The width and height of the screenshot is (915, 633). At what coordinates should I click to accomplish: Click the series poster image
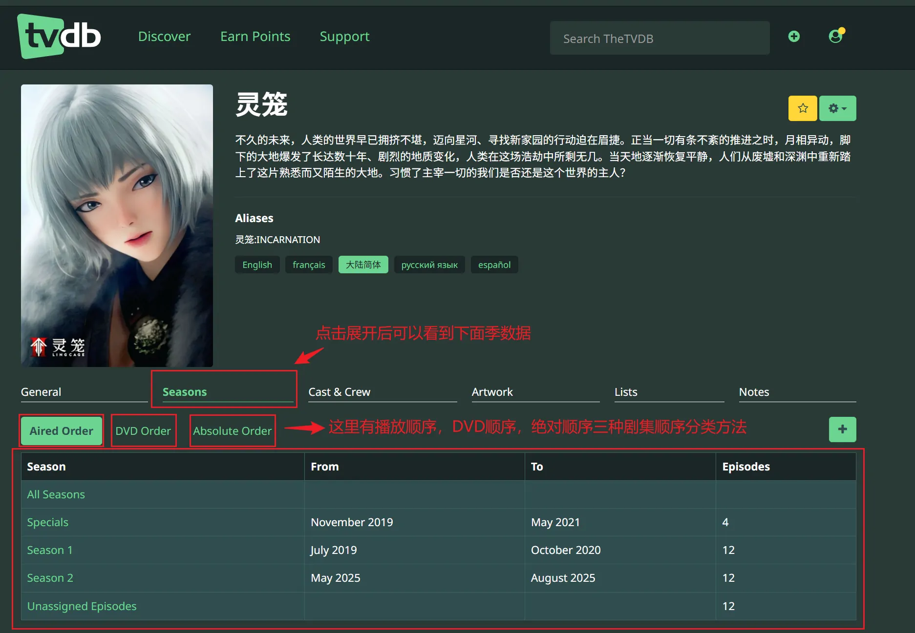117,225
